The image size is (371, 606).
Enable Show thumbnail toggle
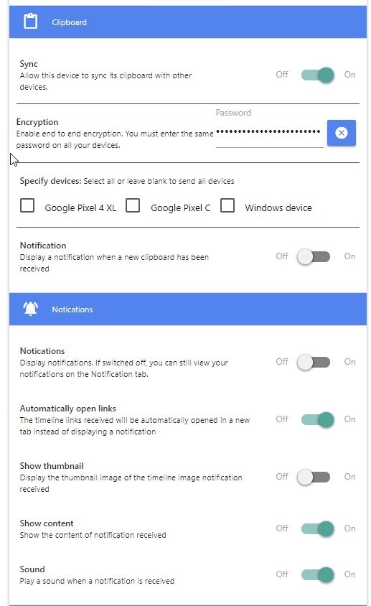[314, 477]
